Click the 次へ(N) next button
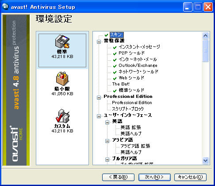Screen dimensions: 215x186 pos(154,177)
